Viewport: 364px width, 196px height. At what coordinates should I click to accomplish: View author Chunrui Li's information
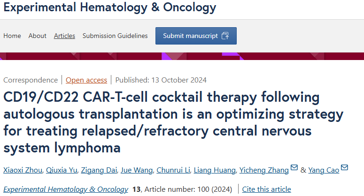[x=173, y=170]
